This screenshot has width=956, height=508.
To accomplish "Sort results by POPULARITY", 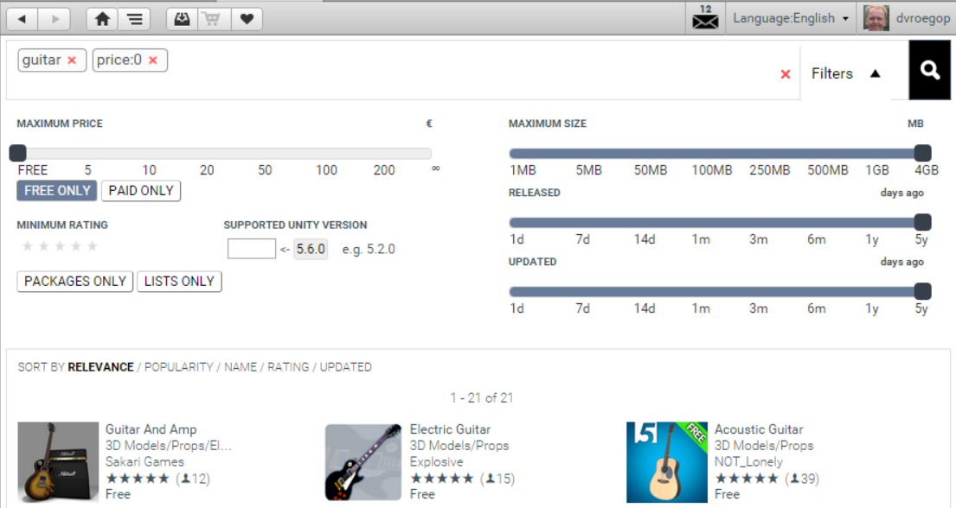I will (178, 367).
